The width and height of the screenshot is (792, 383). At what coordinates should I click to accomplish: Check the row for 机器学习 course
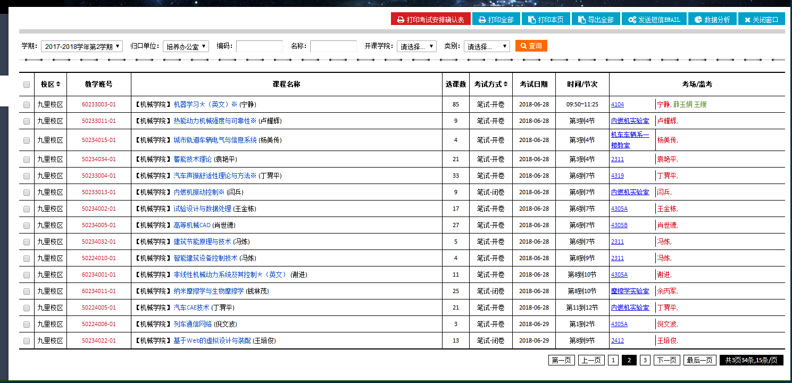[x=27, y=105]
